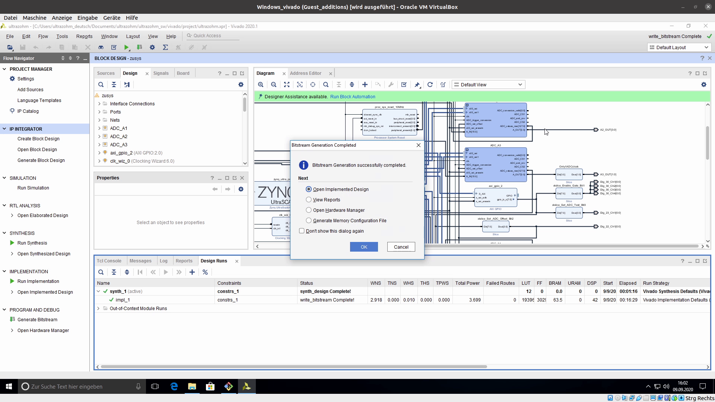
Task: Expand the Interface Connections tree node
Action: [99, 104]
